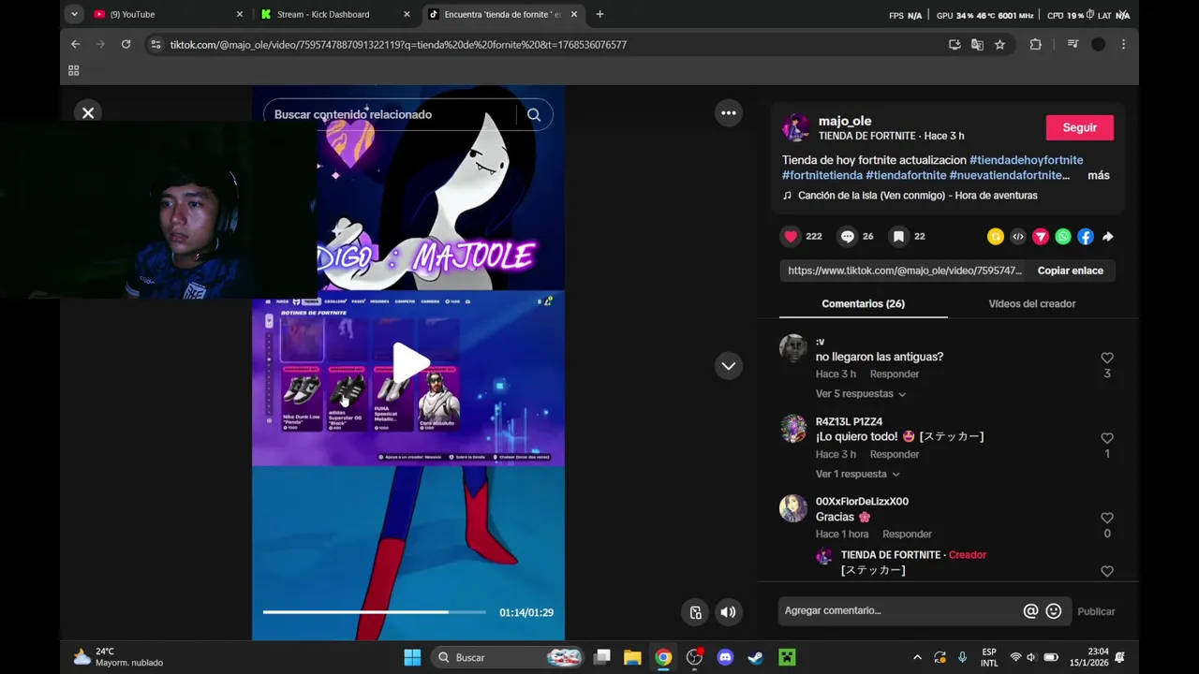Install app via address bar icon
Viewport: 1199px width, 674px height.
coord(955,44)
